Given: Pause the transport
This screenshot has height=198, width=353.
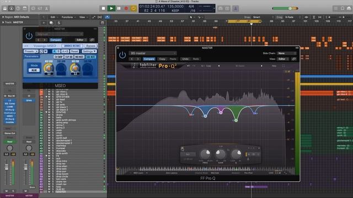Looking at the screenshot, I should 119,9.
